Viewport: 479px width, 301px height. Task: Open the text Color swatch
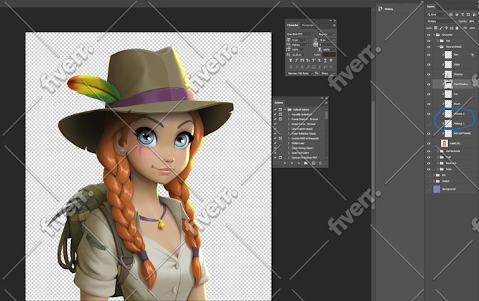[329, 54]
